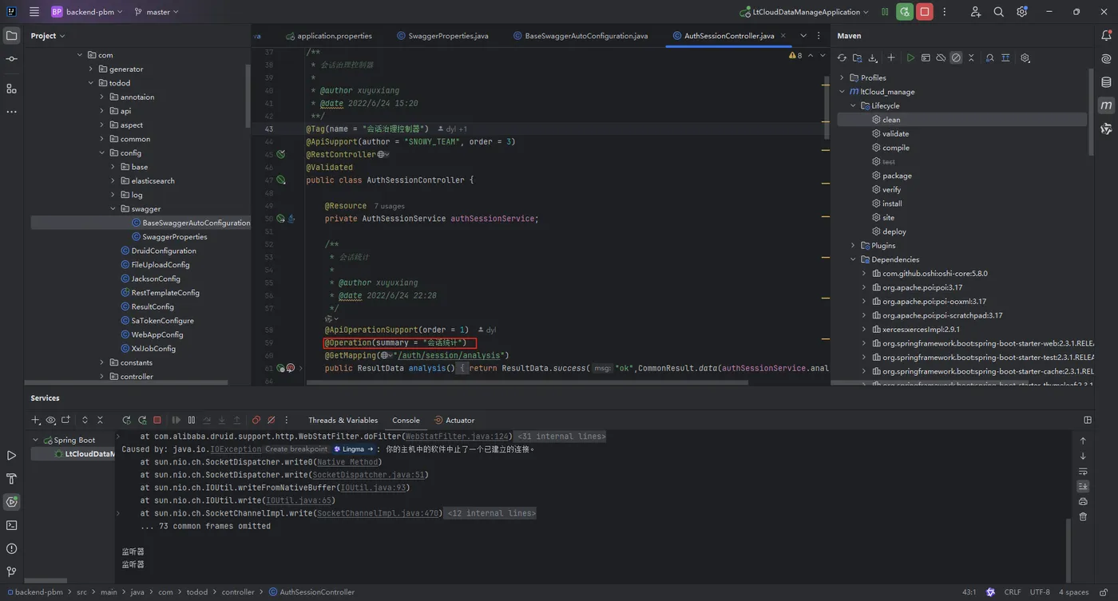Open the Database tool window

pos(1106,82)
